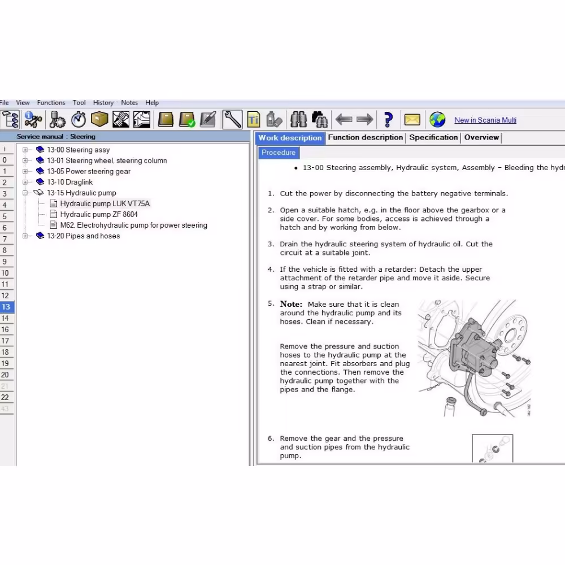Open the notes pen icon

pos(208,120)
